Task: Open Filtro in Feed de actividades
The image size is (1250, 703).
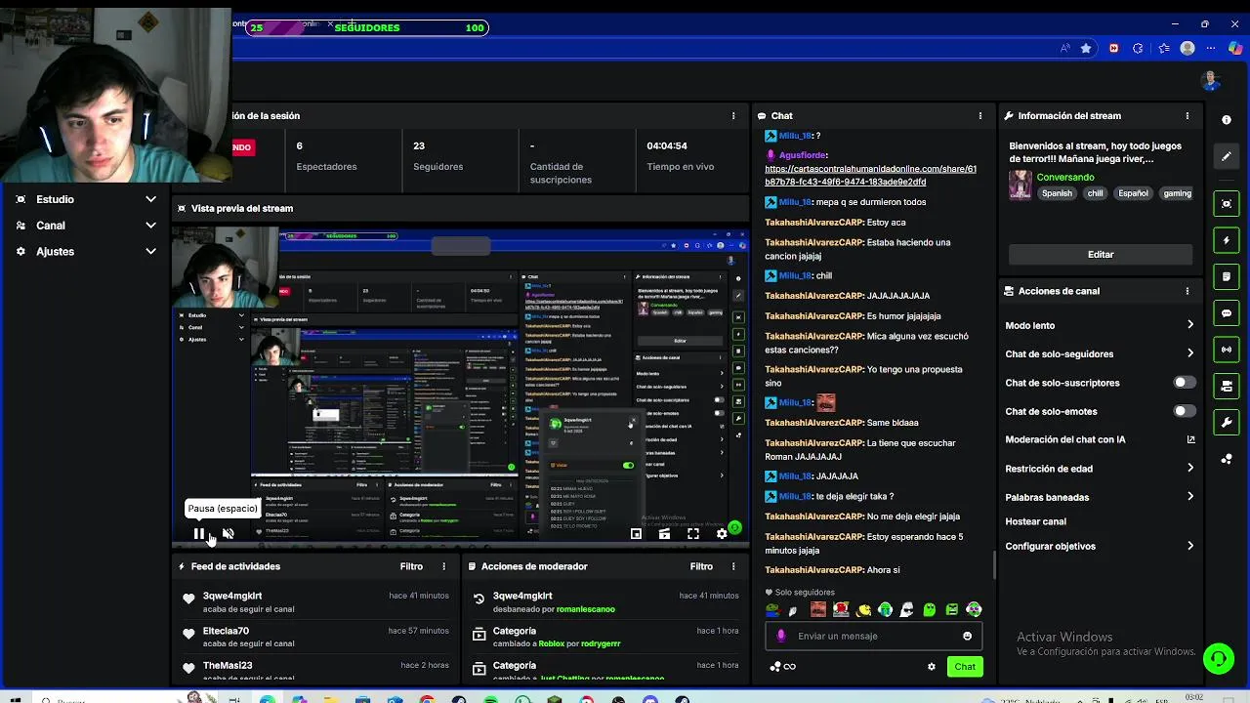Action: [x=411, y=566]
